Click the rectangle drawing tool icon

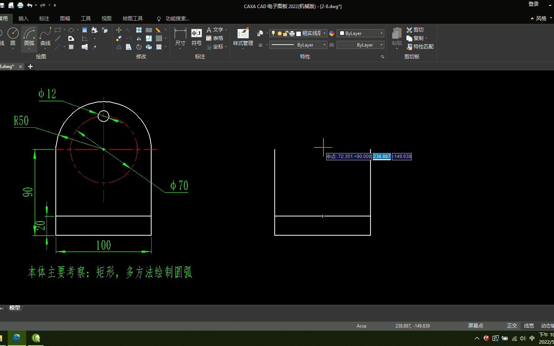click(x=58, y=30)
